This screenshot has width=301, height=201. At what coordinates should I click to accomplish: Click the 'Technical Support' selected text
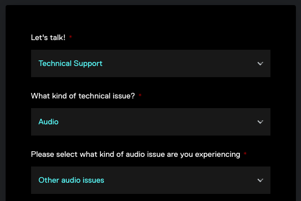tap(70, 63)
